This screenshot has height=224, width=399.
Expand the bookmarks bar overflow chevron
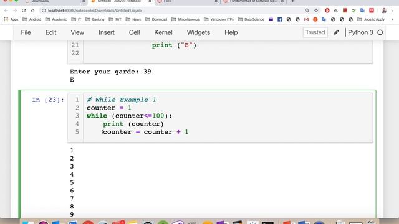tap(392, 19)
